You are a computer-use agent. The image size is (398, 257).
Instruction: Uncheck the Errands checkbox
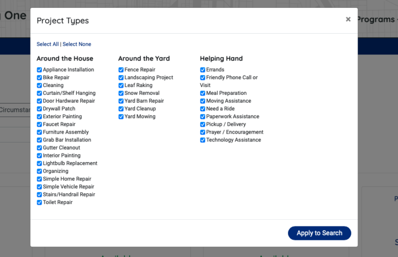point(203,70)
